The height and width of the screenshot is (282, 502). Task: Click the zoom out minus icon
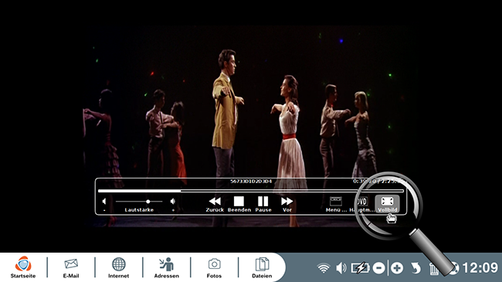pyautogui.click(x=378, y=268)
